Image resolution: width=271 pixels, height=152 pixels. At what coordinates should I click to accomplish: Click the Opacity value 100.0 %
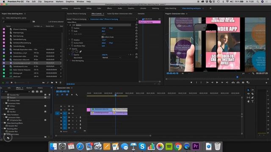[105, 54]
